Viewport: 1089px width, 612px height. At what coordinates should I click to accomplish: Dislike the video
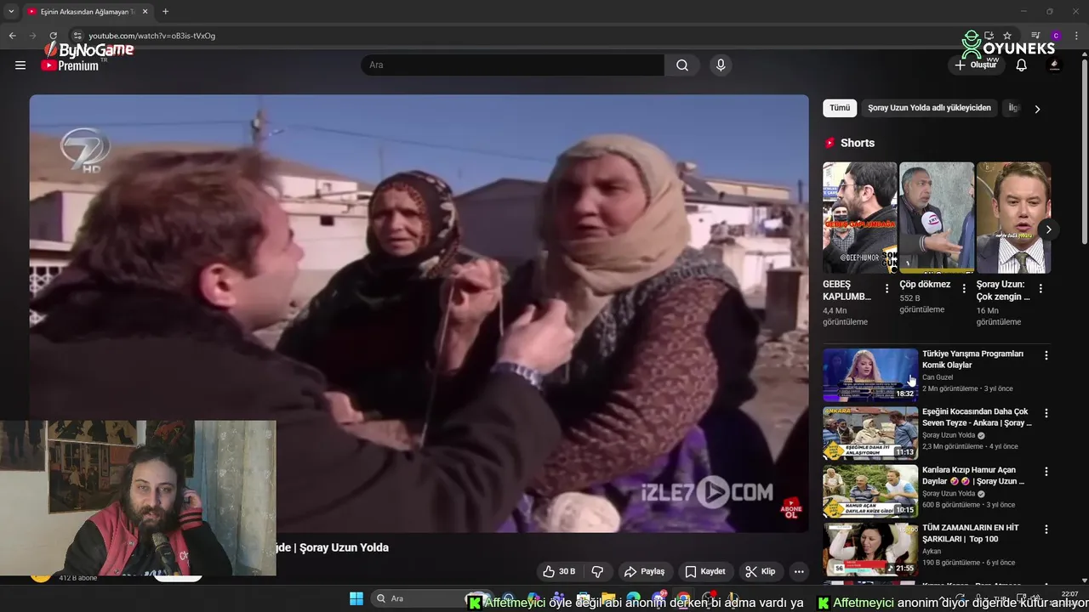(x=597, y=571)
